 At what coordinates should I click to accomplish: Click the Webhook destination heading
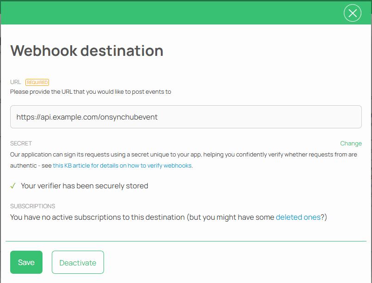tap(87, 50)
